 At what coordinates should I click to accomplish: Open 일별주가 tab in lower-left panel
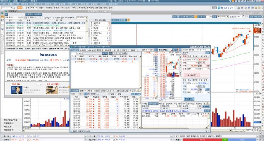pos(83,91)
